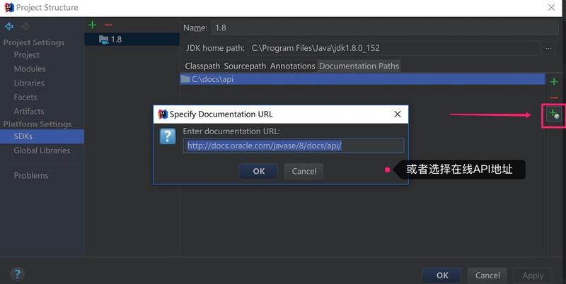This screenshot has width=566, height=284.
Task: Add documentation path with plus icon
Action: (x=554, y=82)
